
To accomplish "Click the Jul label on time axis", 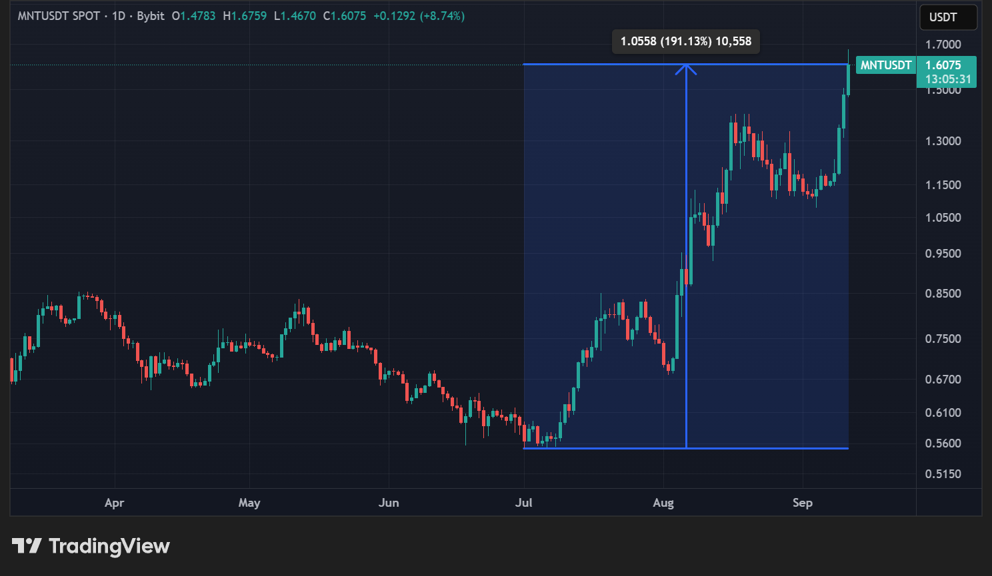I will (x=524, y=503).
